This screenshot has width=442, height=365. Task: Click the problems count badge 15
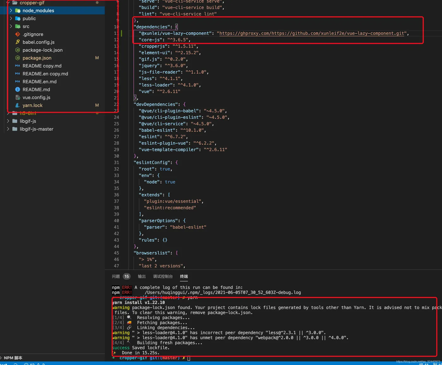[x=127, y=277]
